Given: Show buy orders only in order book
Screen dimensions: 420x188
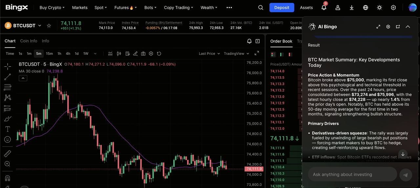Looking at the screenshot, I should 281,54.
